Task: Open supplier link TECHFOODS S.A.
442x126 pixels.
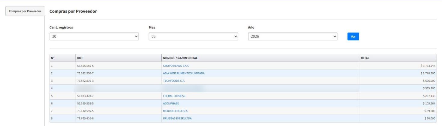Action: coord(174,81)
